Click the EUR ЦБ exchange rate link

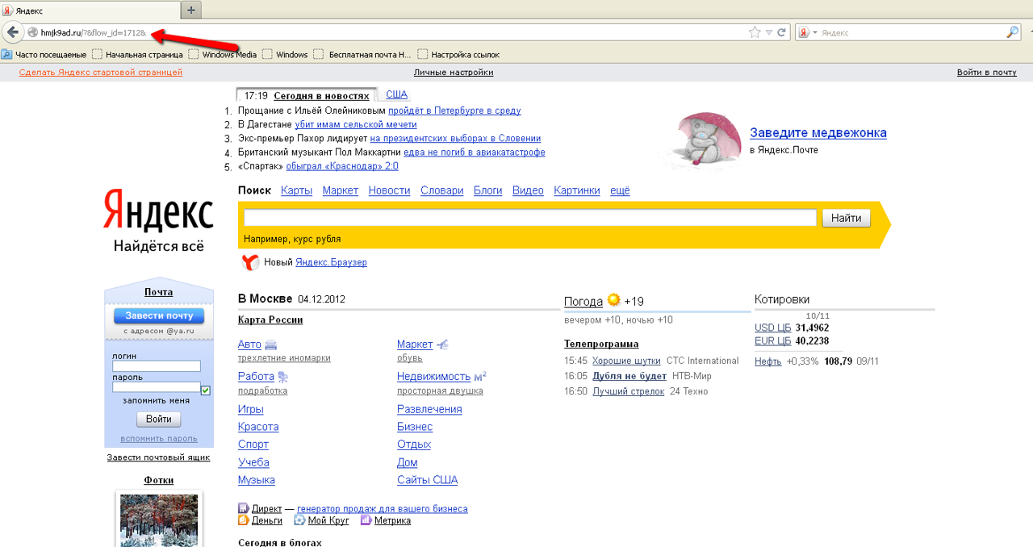(x=773, y=340)
